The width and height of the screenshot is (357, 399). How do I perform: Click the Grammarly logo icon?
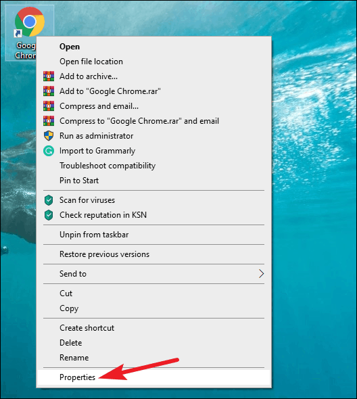point(49,151)
